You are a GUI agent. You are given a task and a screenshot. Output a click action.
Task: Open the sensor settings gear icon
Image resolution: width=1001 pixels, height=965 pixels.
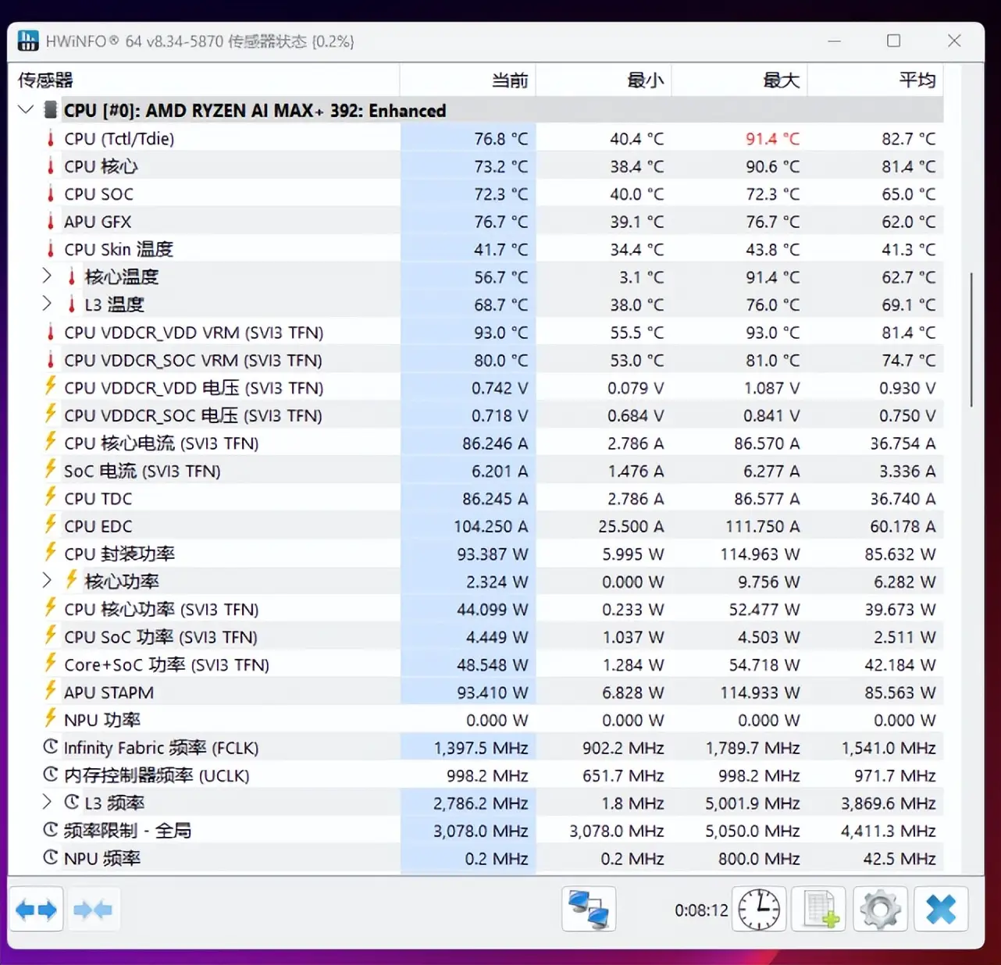[x=880, y=909]
